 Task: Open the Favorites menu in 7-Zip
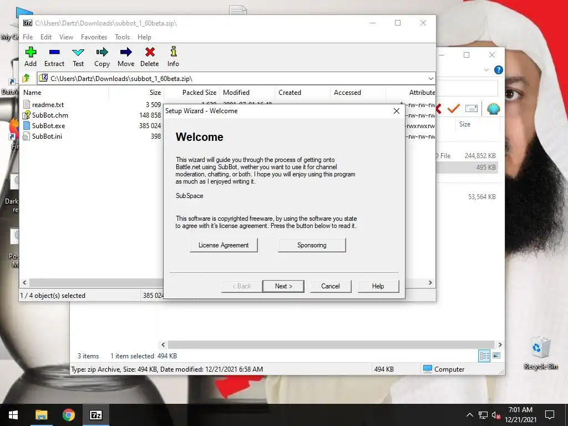point(94,37)
